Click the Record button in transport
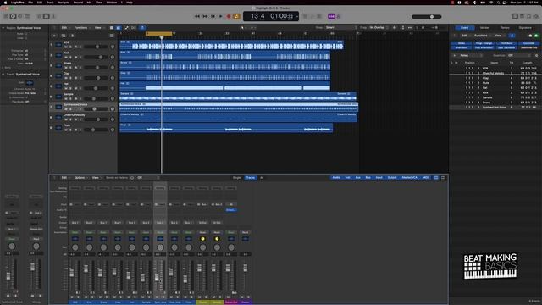This screenshot has width=542, height=305. 229,16
